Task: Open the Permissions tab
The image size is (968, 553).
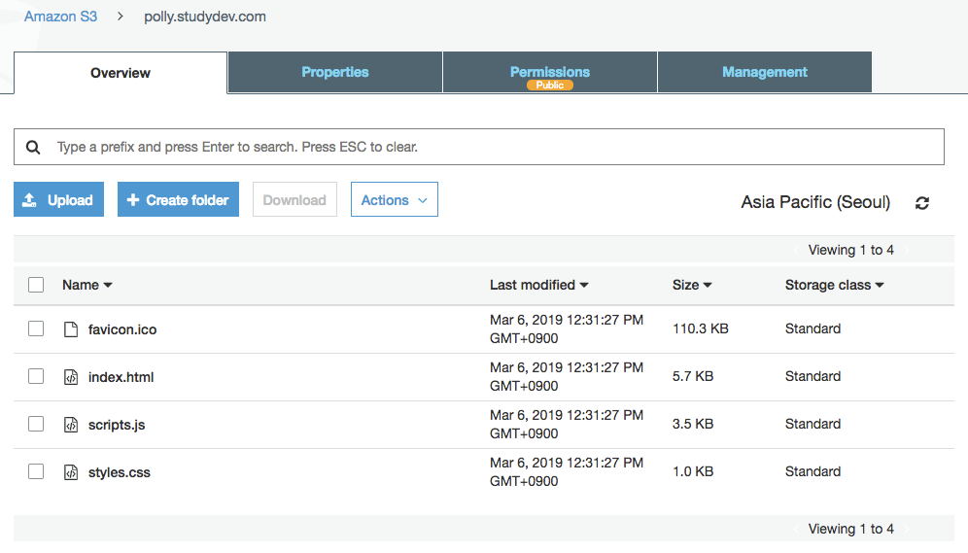Action: 550,72
